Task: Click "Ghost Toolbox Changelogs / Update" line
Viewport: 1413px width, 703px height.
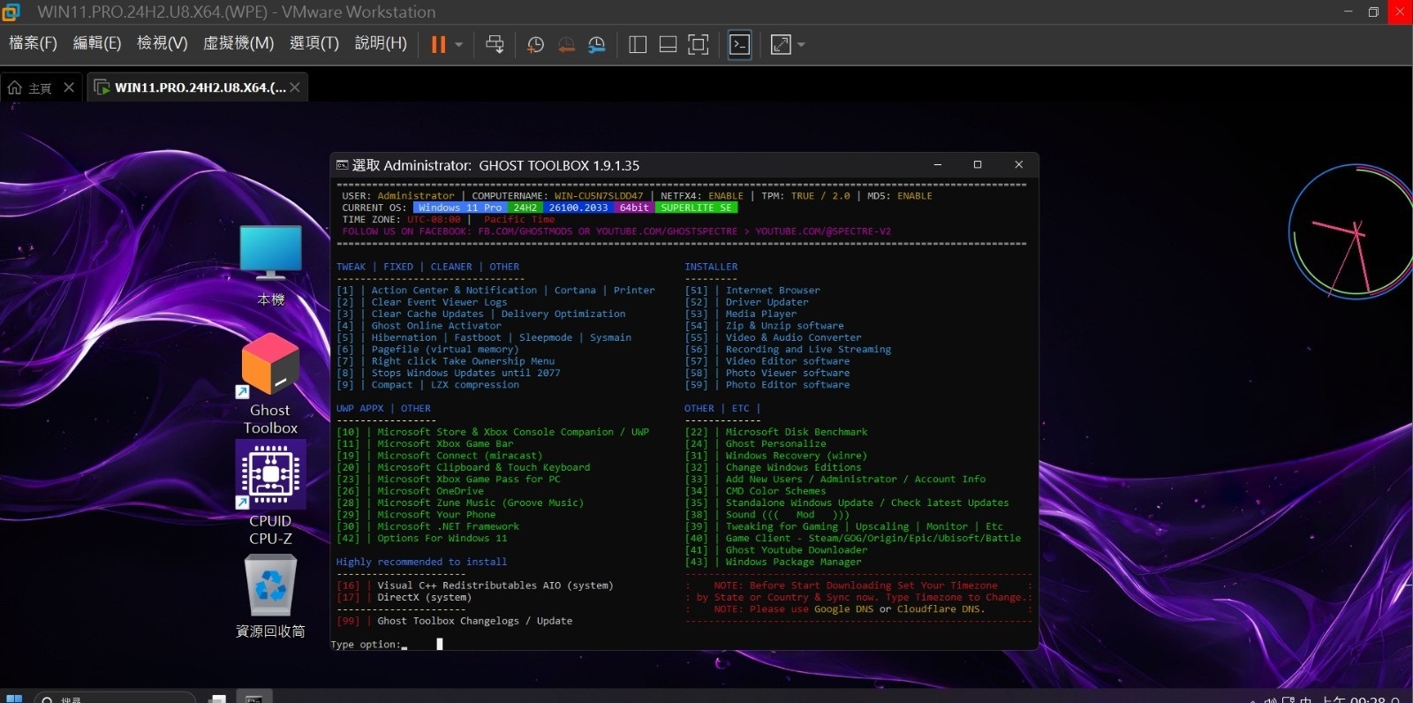Action: 474,621
